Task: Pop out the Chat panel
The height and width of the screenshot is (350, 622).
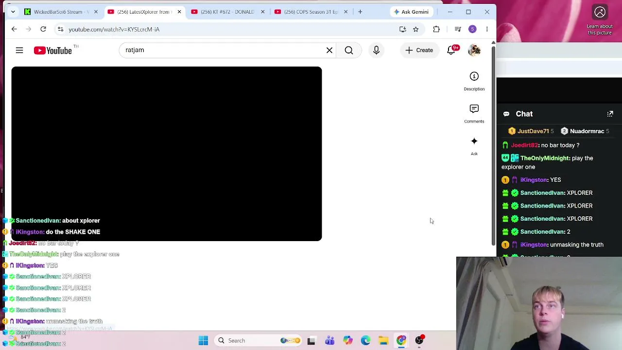Action: (610, 114)
